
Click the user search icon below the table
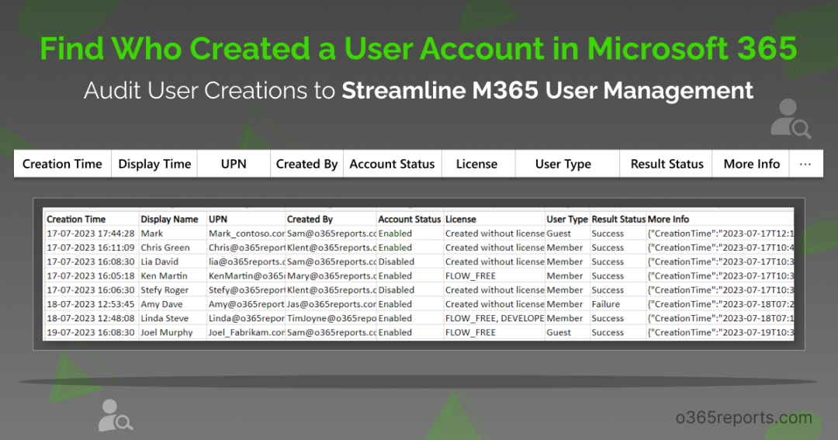pos(116,415)
